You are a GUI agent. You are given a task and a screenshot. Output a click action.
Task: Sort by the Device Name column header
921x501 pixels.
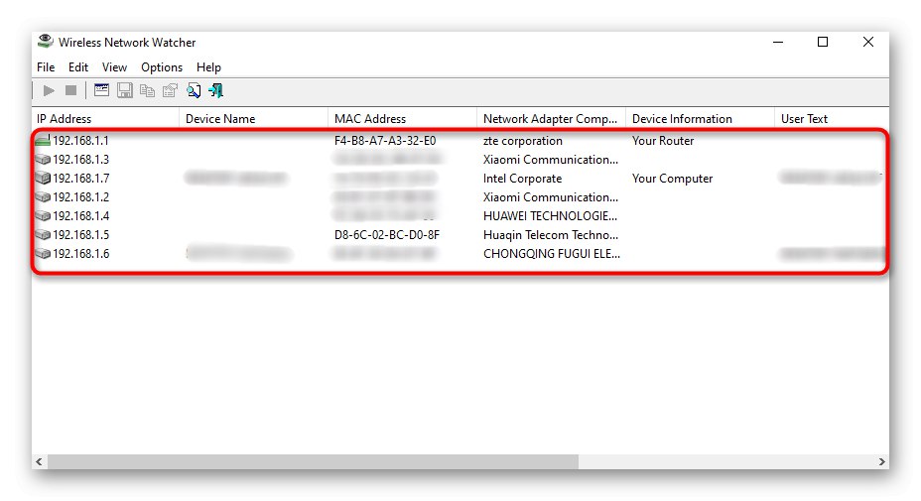254,119
